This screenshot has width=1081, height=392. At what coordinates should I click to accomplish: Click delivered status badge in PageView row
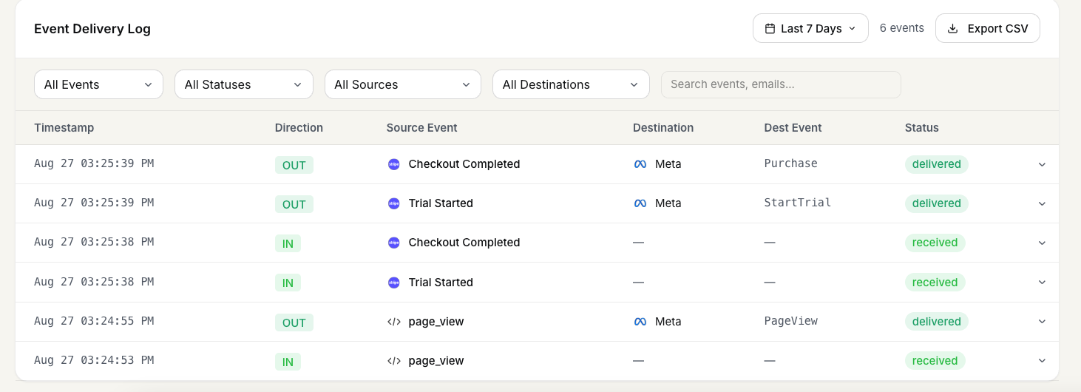[x=937, y=322]
